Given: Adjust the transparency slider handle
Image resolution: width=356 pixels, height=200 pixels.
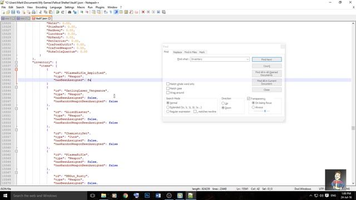Looking at the screenshot, I should coord(265,111).
